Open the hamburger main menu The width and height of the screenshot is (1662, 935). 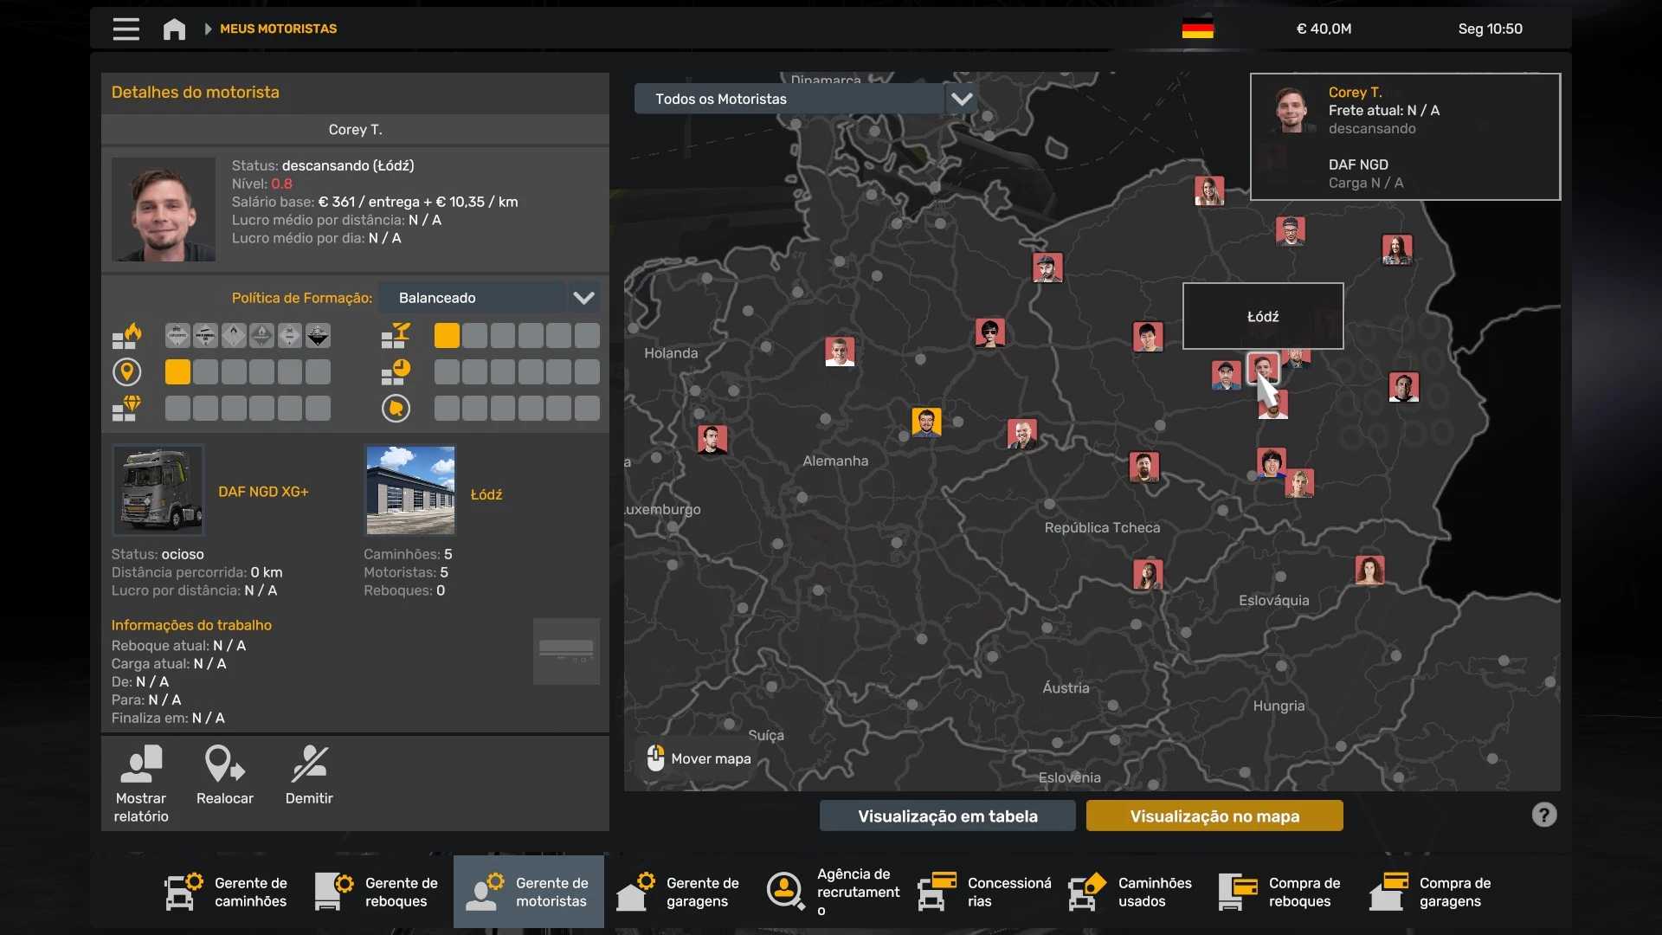(x=126, y=29)
